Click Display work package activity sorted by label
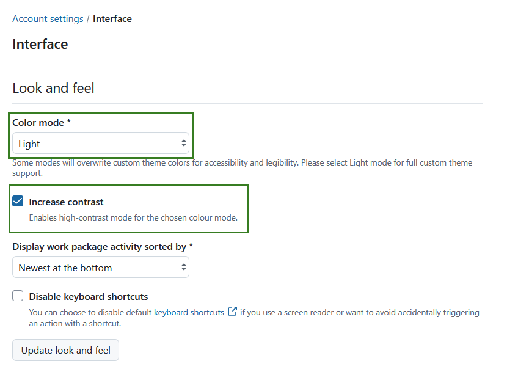This screenshot has height=383, width=529. (103, 247)
